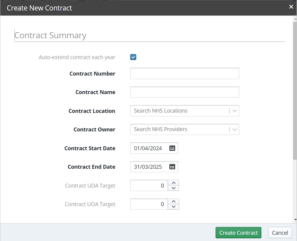The image size is (297, 241).
Task: Uncheck Auto-extend contract each year
Action: 133,57
